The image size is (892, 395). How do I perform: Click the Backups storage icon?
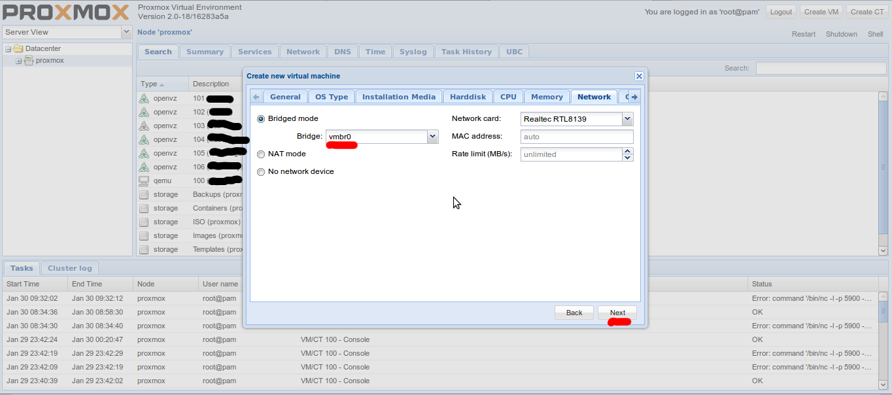tap(144, 194)
